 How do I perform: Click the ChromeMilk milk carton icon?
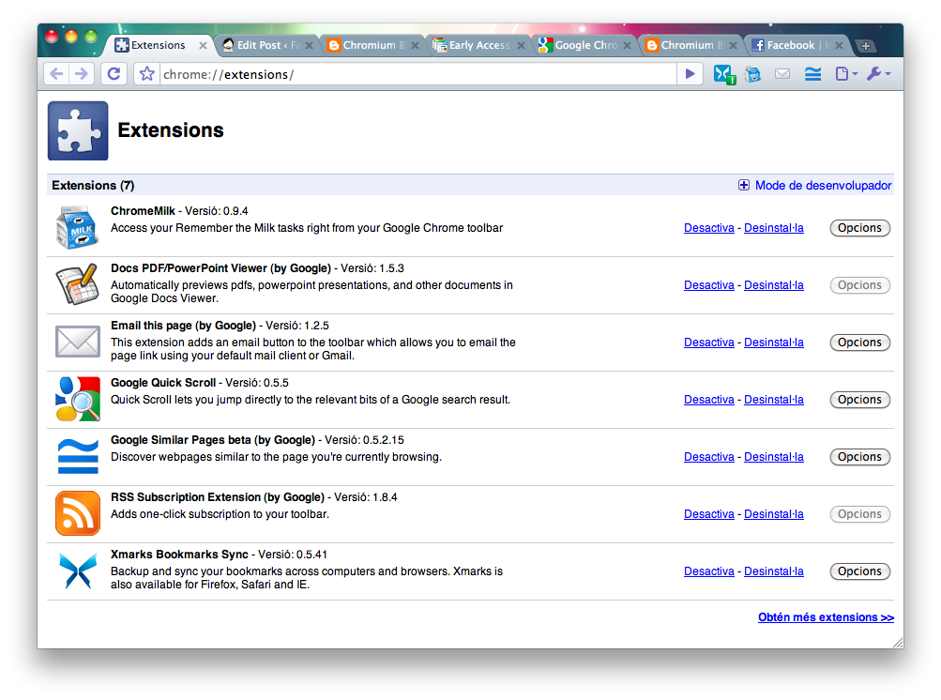click(x=78, y=227)
